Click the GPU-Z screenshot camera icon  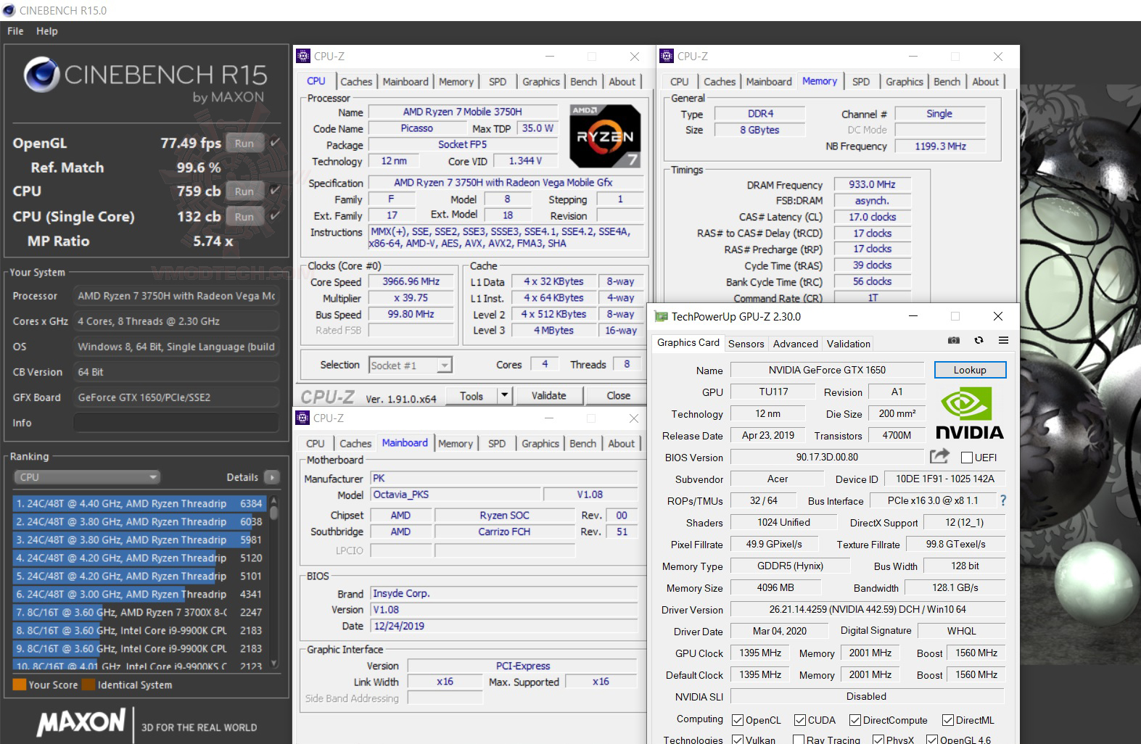coord(953,340)
